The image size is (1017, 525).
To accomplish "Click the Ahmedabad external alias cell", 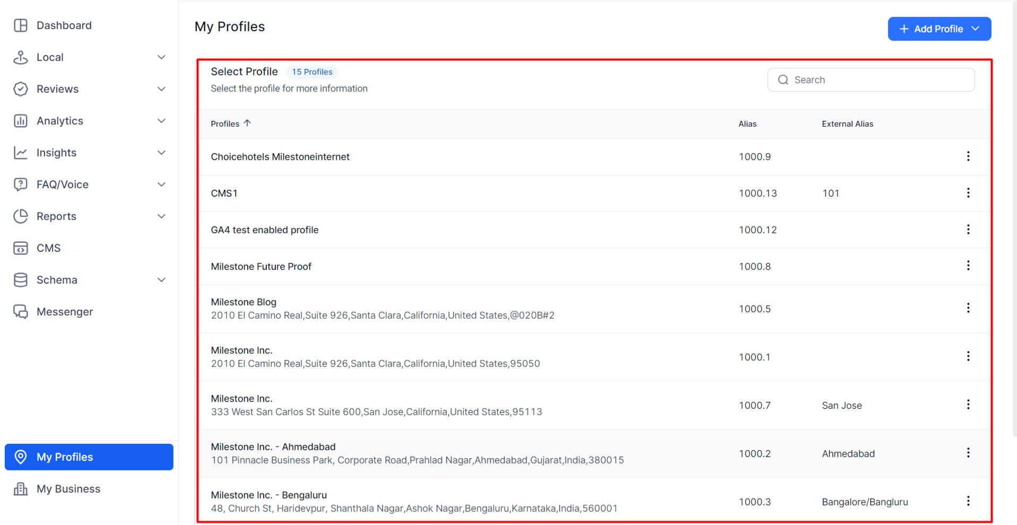I will pos(848,454).
